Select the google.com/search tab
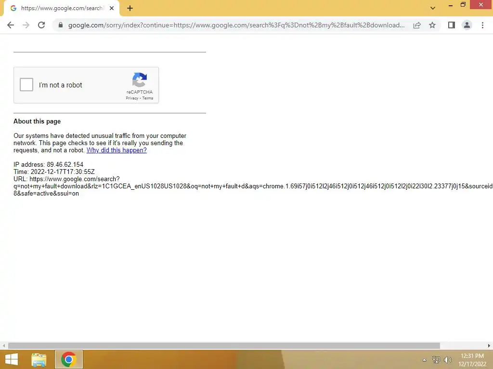 tap(61, 9)
